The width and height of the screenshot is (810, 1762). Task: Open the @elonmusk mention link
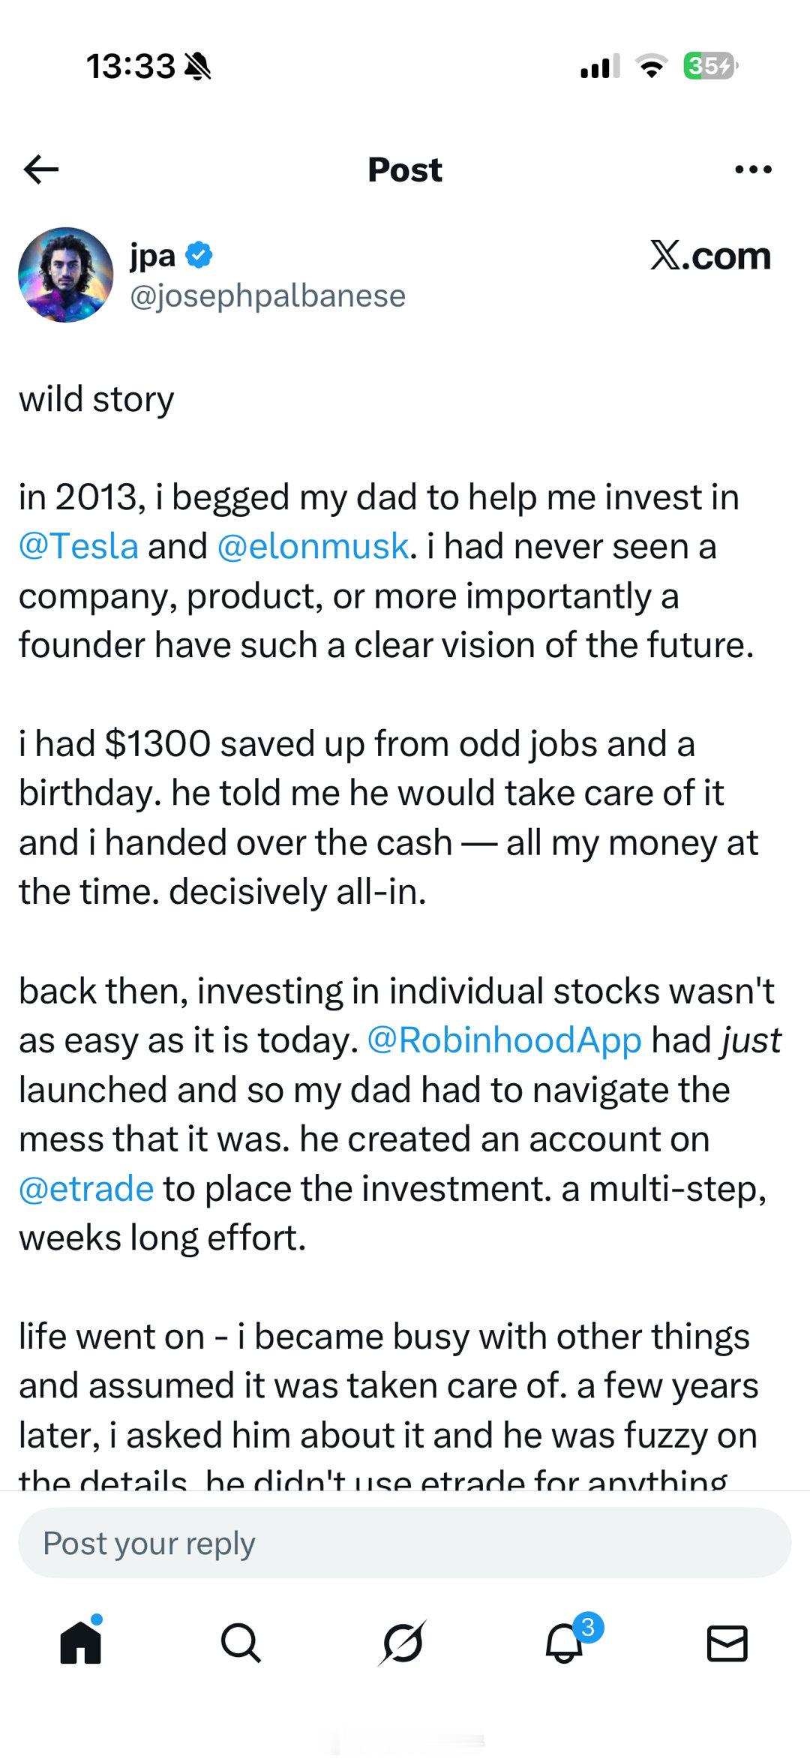313,546
